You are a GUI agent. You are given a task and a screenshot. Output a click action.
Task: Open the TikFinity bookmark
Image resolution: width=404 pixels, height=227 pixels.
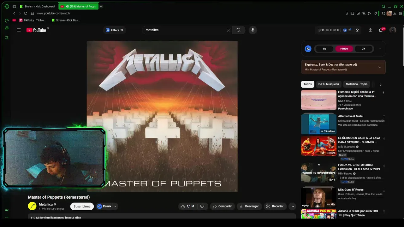tap(33, 20)
